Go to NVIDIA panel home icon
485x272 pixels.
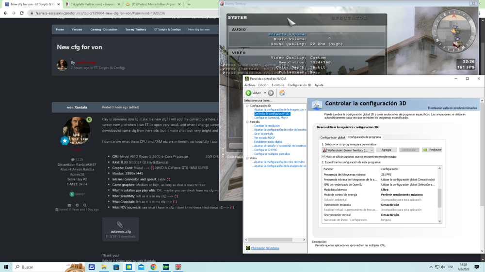282,93
